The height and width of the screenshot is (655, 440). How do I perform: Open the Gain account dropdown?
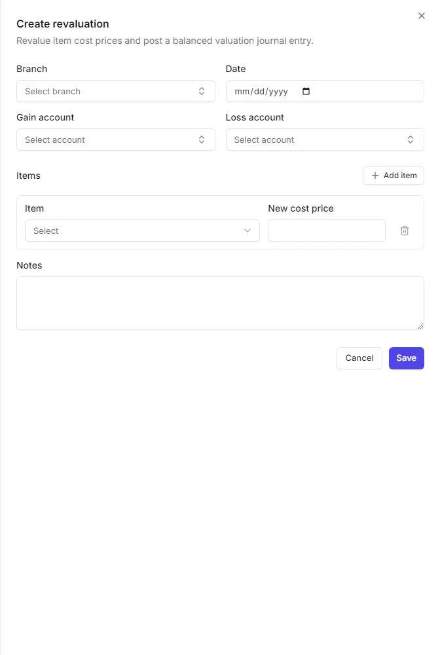click(116, 140)
